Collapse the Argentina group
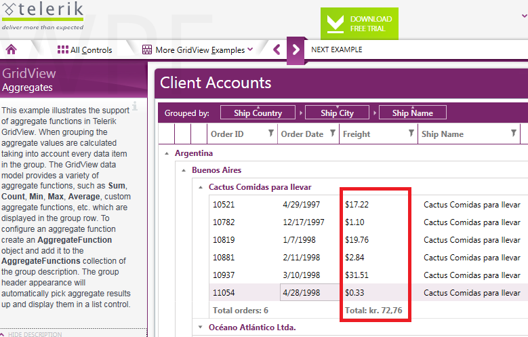This screenshot has width=528, height=337. pos(166,153)
